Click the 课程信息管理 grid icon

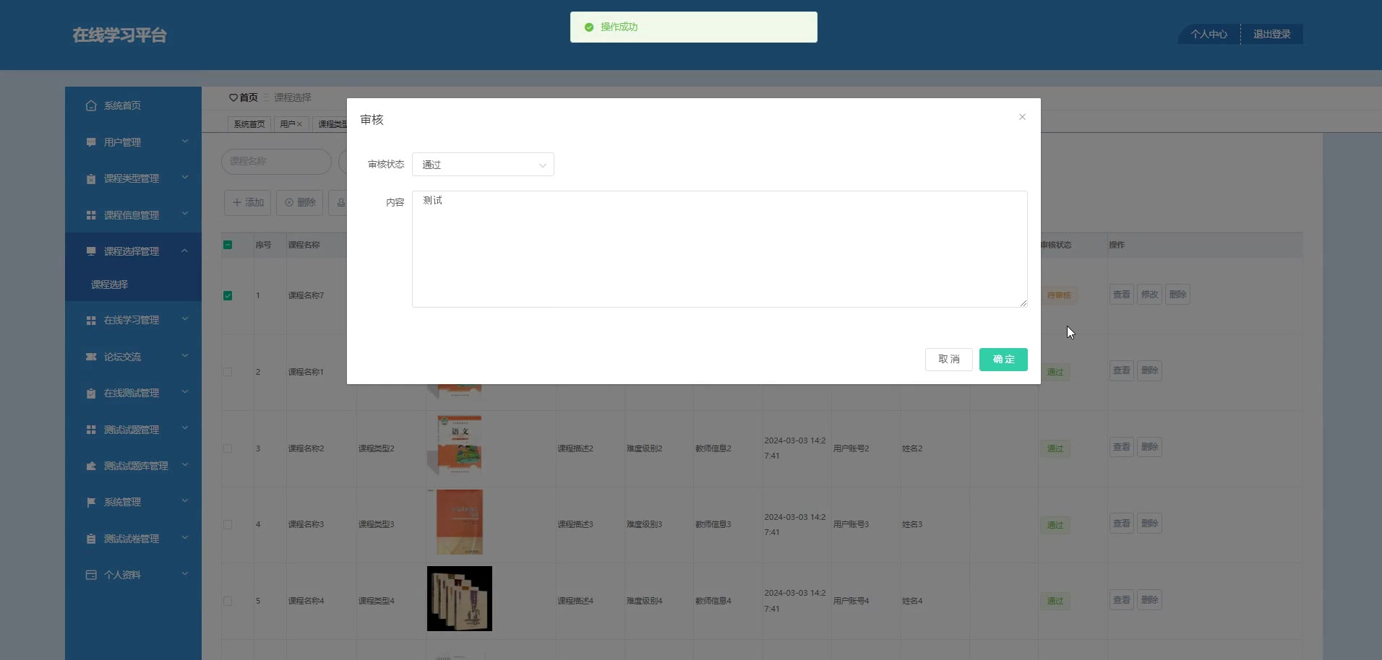tap(91, 215)
